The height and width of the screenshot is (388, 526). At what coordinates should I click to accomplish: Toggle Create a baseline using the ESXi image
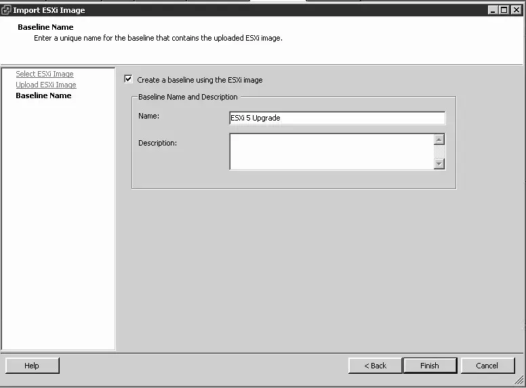(x=128, y=79)
